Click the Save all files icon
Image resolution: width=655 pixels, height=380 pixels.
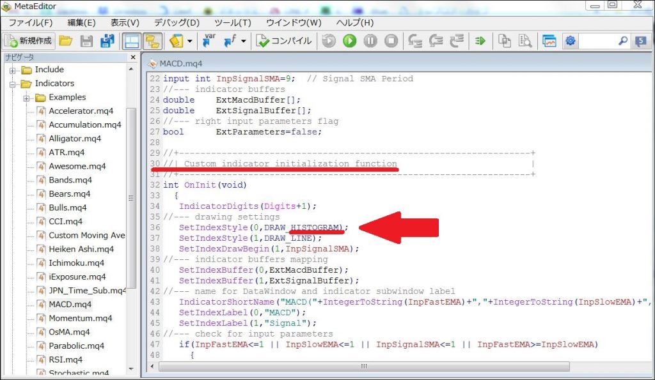[107, 41]
